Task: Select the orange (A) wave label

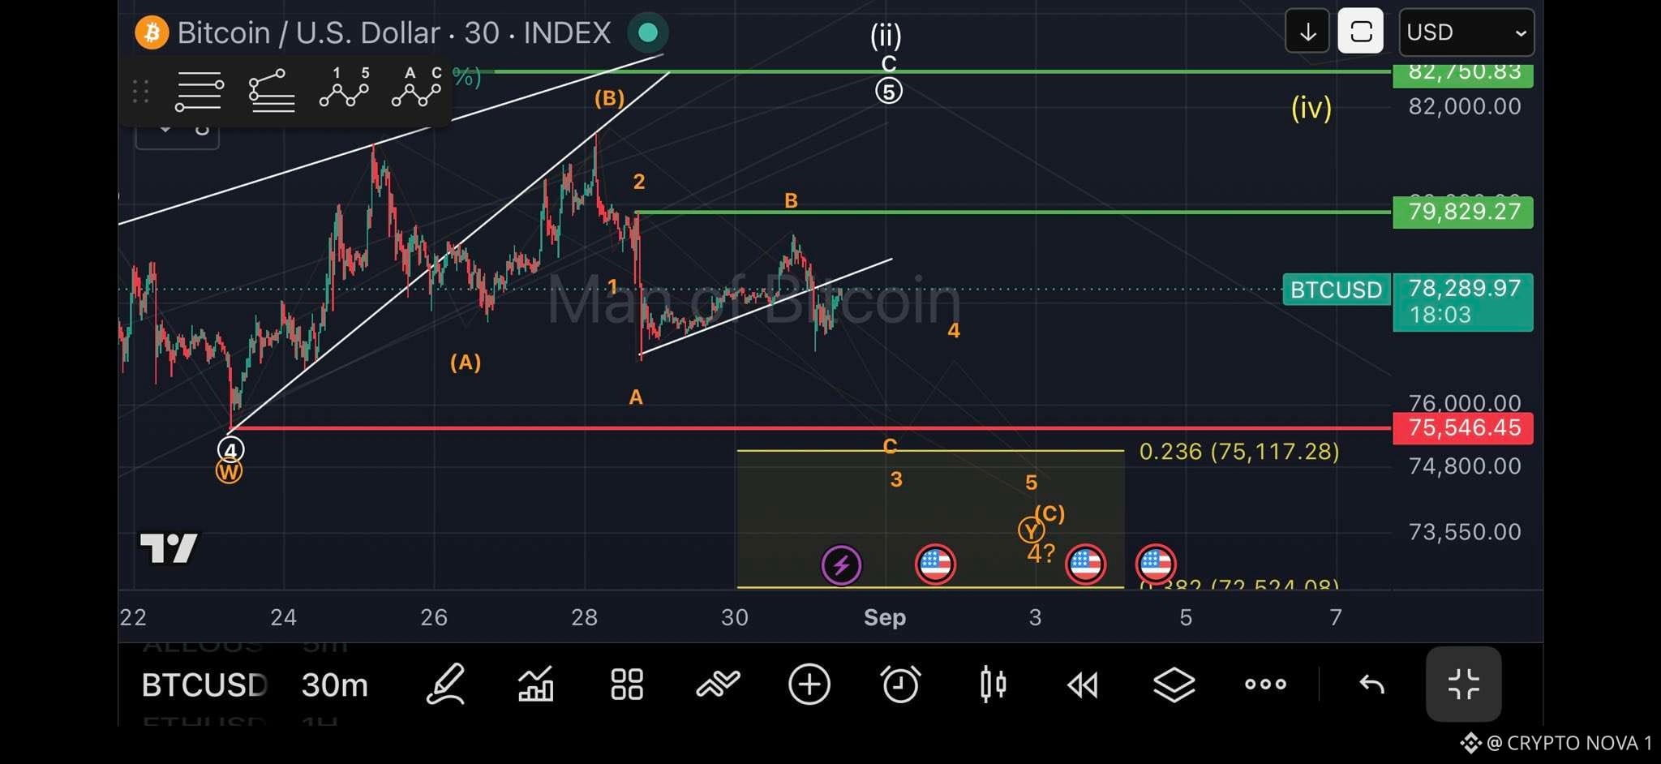Action: point(466,362)
